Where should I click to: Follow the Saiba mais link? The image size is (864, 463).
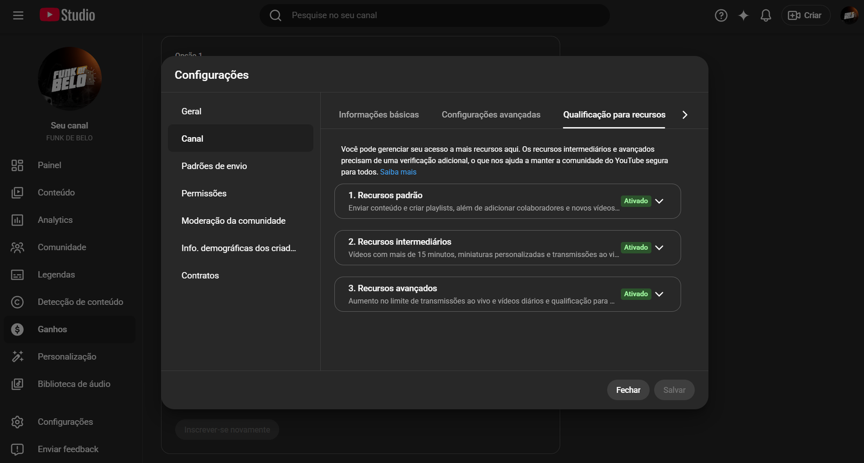398,172
